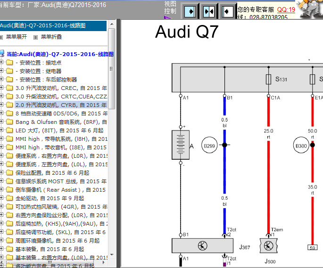
Task: Open folder icon of 3.0 升汽油发动机 CREC
Action: [x=9, y=88]
